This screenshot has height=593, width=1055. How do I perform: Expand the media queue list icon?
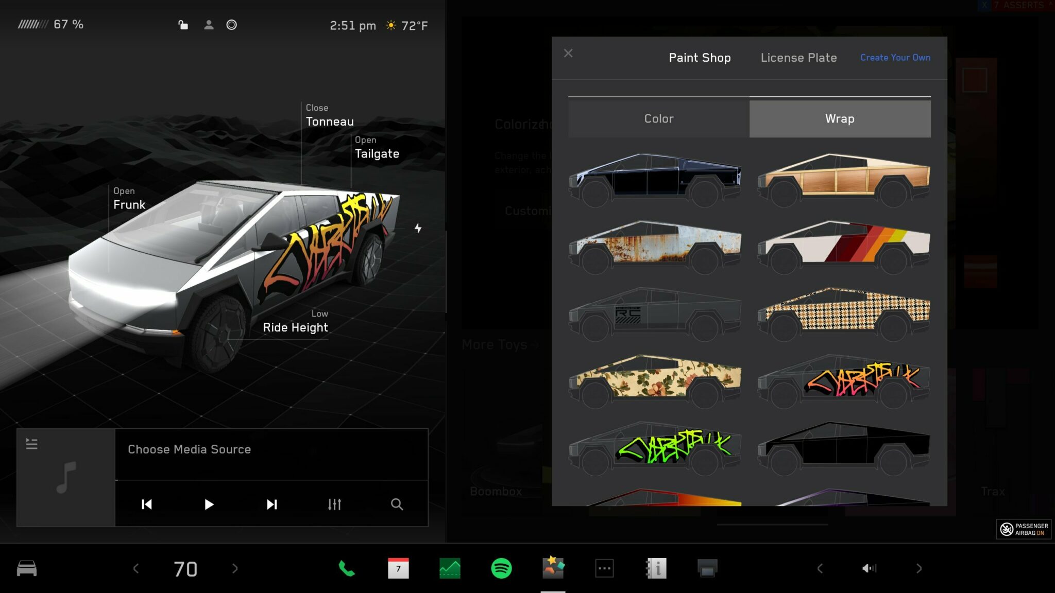(32, 443)
